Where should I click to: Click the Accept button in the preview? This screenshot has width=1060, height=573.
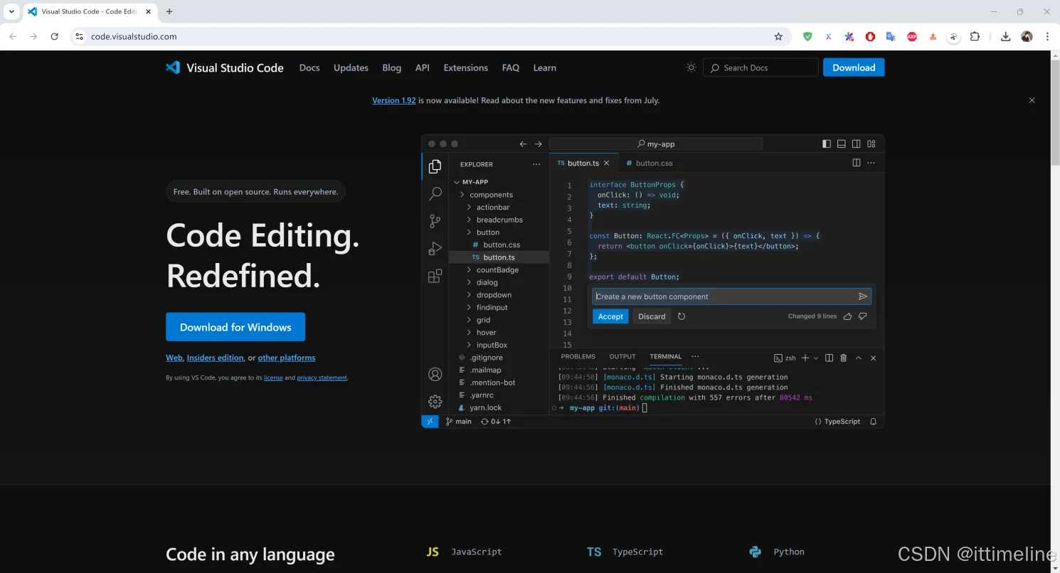coord(610,316)
